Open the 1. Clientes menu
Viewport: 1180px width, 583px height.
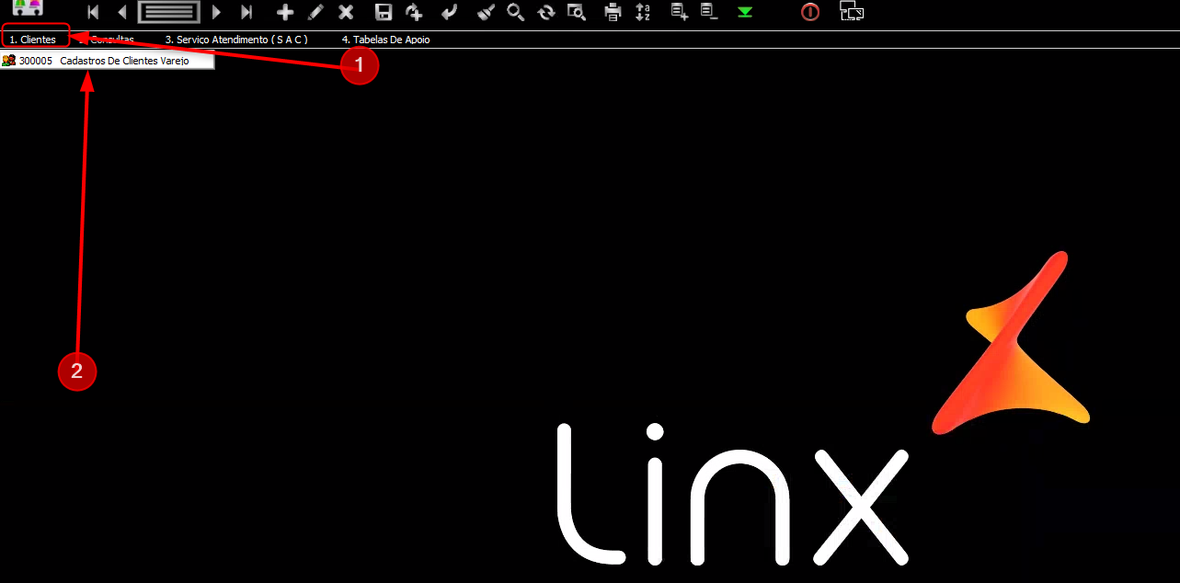[x=33, y=40]
